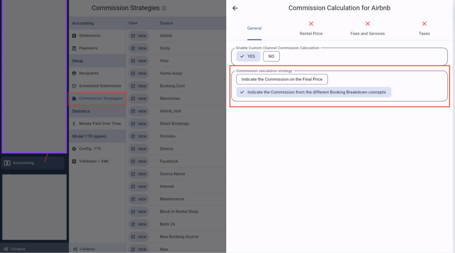
Task: Click the info icon beside Commission Strategies
Action: (x=164, y=8)
